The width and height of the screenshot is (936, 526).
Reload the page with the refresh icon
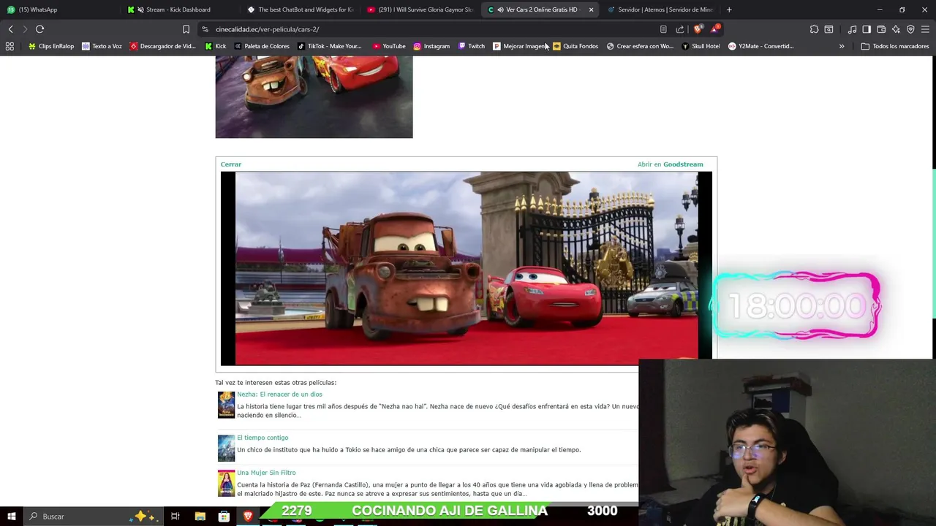39,29
